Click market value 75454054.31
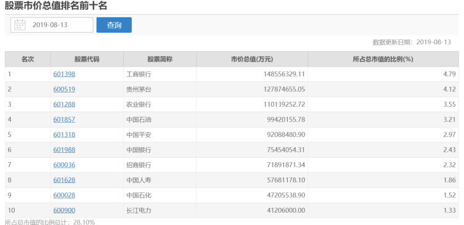The height and width of the screenshot is (225, 464). pos(286,150)
